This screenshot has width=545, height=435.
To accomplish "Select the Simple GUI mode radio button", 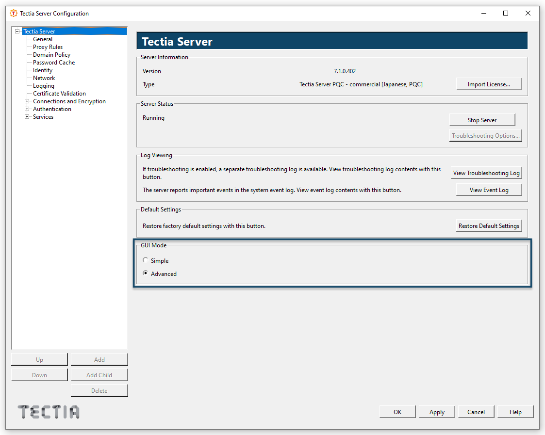I will coord(145,260).
